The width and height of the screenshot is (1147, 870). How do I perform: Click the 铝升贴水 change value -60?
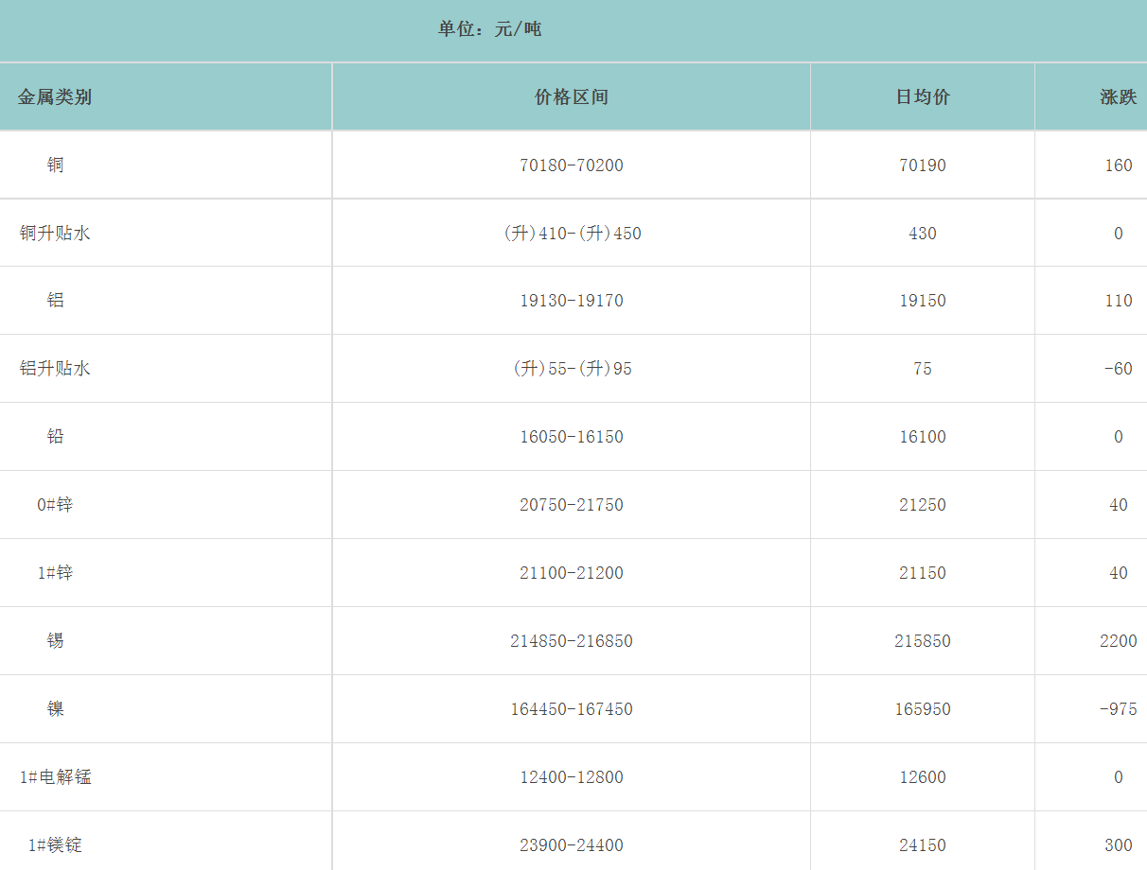[1118, 369]
